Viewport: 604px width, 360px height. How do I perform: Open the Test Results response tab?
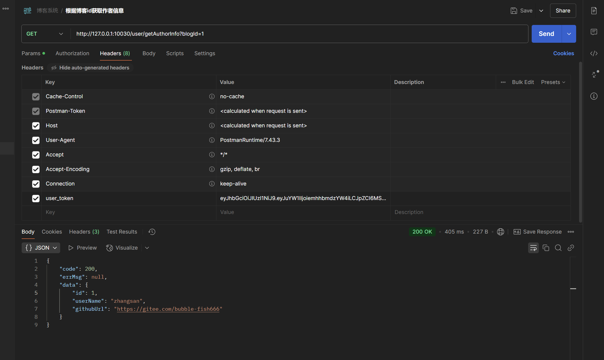(122, 232)
